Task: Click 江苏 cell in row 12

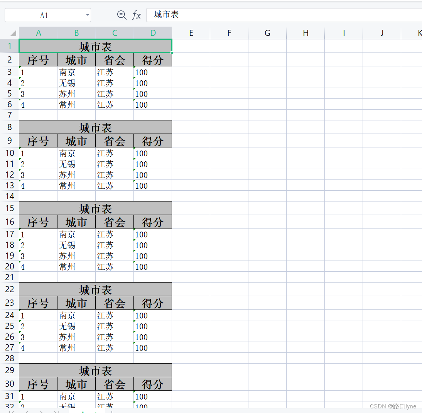Action: (115, 174)
